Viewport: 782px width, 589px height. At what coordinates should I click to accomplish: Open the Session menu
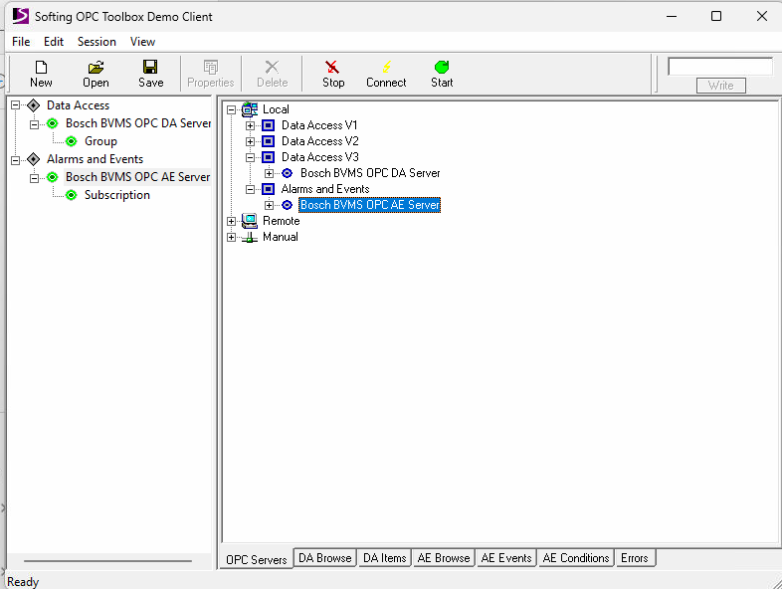(97, 42)
